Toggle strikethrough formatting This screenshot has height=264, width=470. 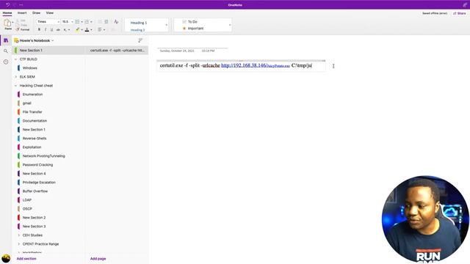click(58, 29)
